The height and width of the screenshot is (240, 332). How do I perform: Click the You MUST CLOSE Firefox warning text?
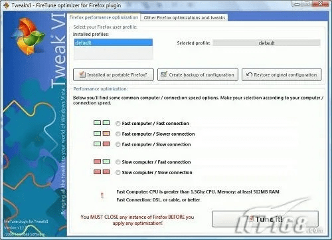[x=137, y=220]
